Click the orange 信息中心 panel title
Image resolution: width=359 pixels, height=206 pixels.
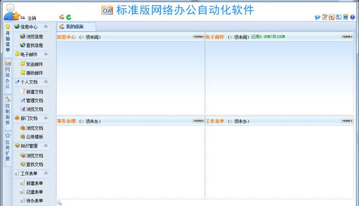coord(66,37)
